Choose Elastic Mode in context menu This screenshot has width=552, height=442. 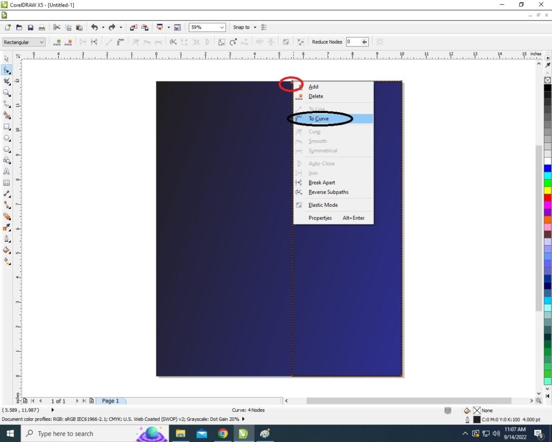coord(333,205)
